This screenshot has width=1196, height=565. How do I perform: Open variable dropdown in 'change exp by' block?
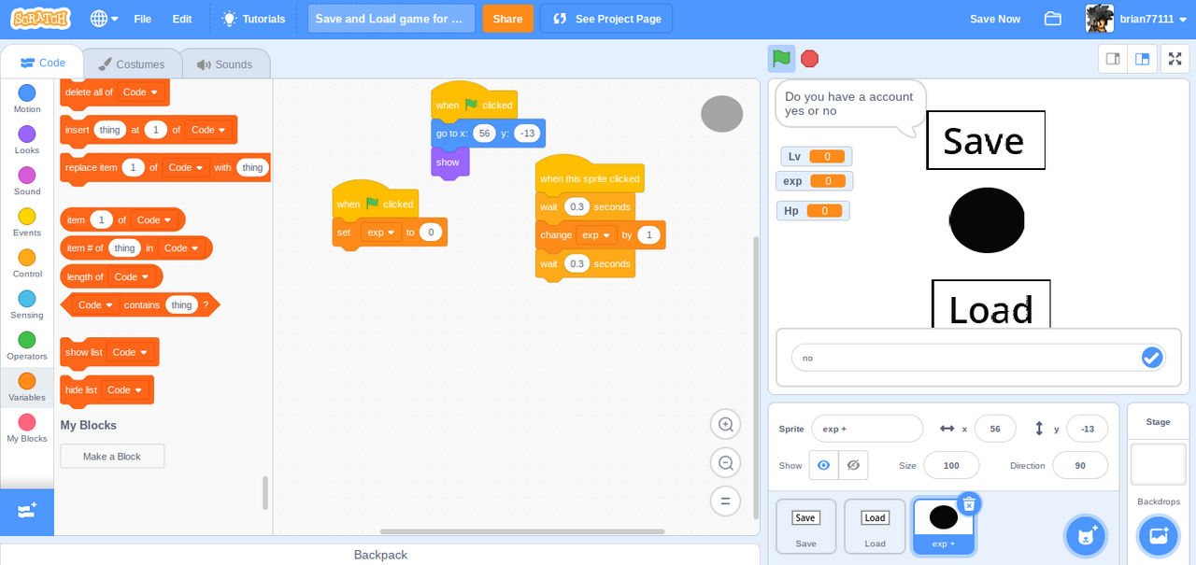click(x=596, y=235)
